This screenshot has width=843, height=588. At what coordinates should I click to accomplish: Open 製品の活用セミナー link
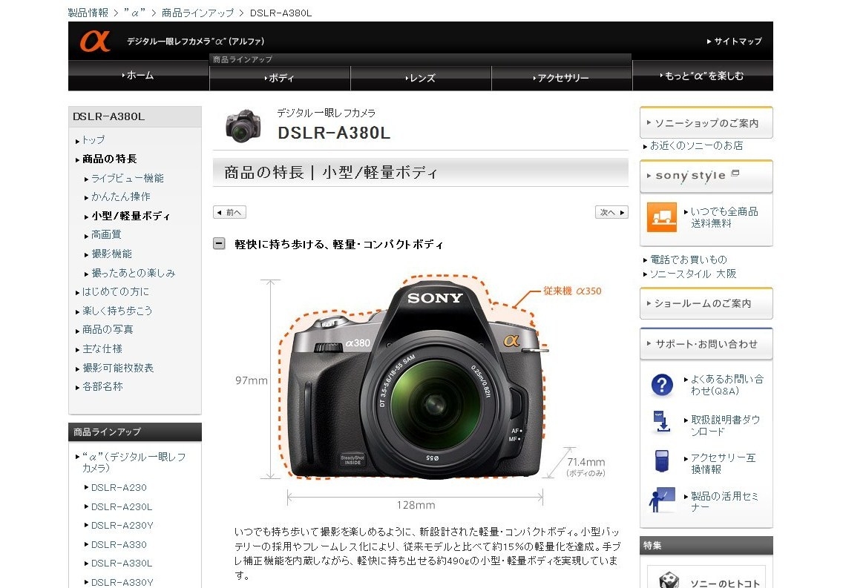coord(724,501)
